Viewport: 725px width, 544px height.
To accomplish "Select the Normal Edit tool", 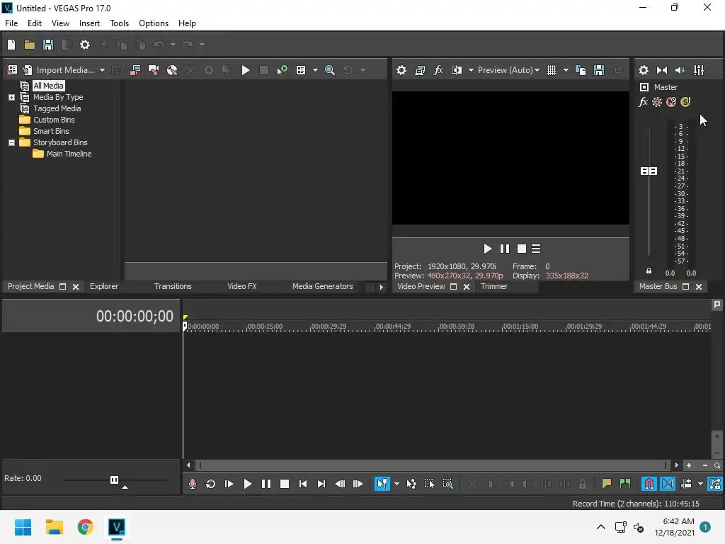I will pos(382,484).
